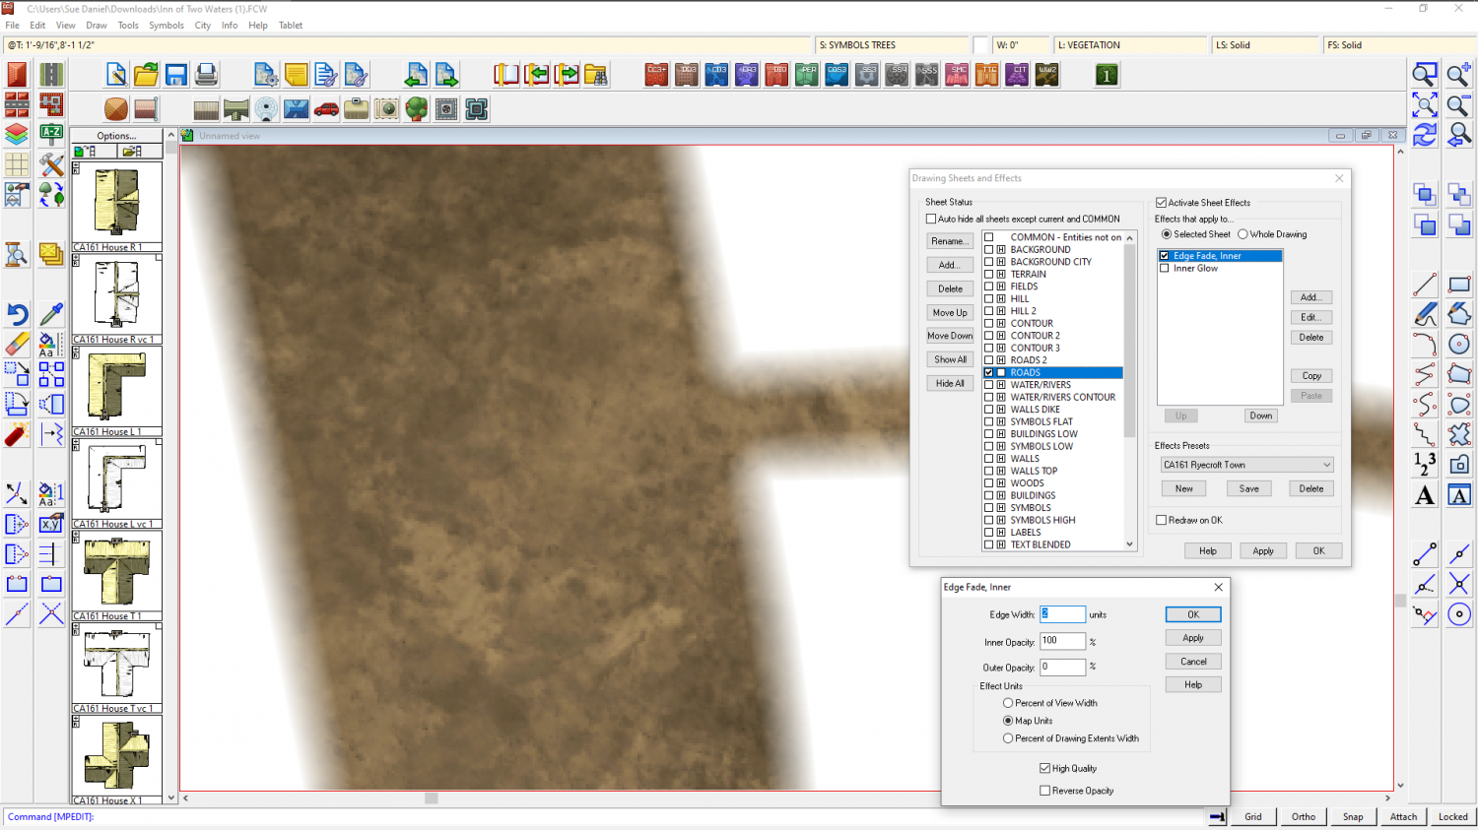Select the red car symbol catalog icon
Screen dimensions: 1478x830
pyautogui.click(x=326, y=109)
